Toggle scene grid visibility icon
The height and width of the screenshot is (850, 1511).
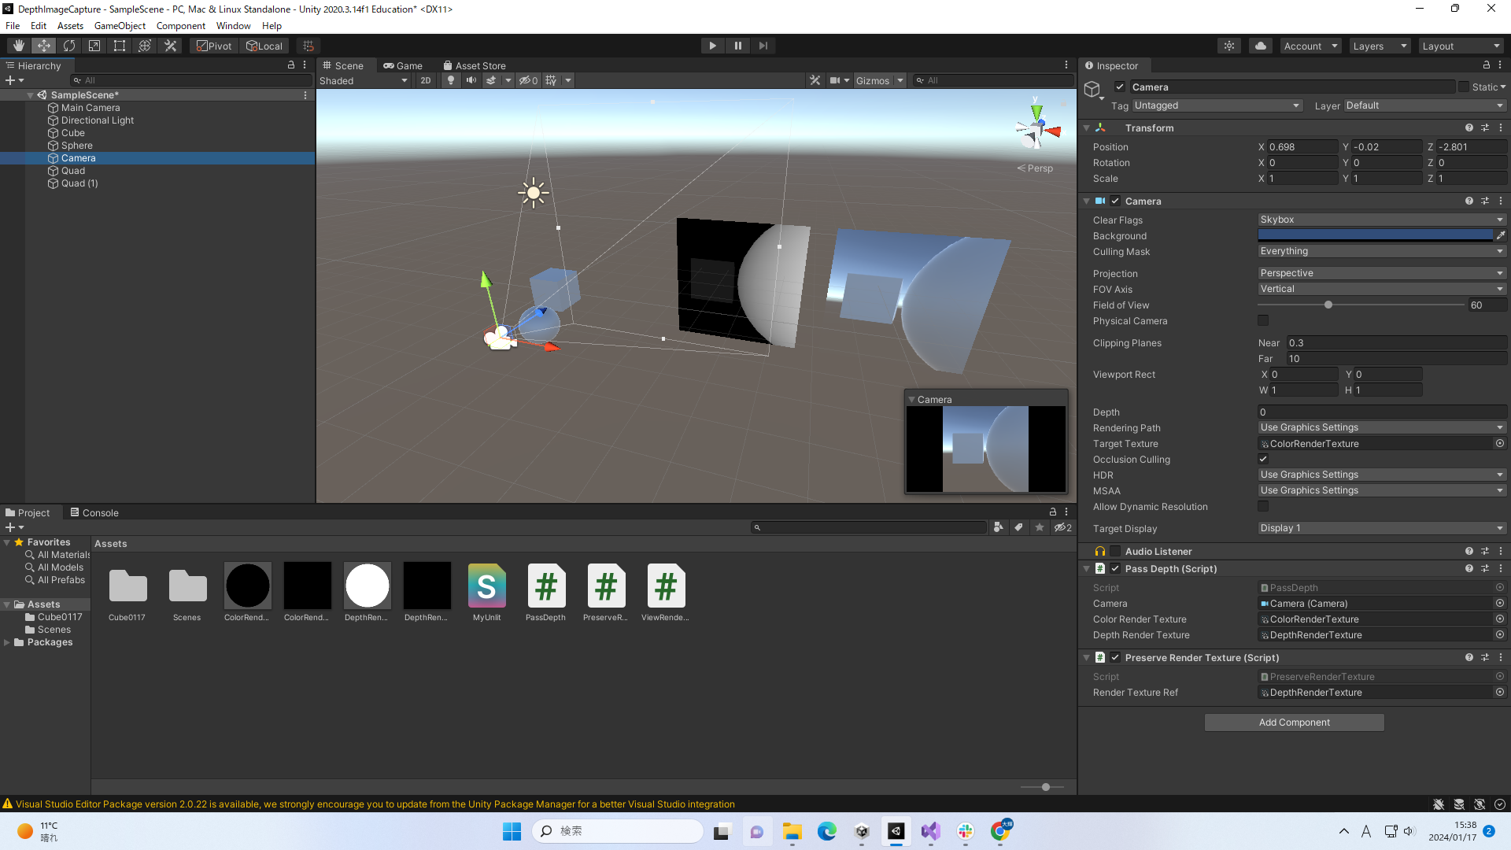click(x=551, y=80)
